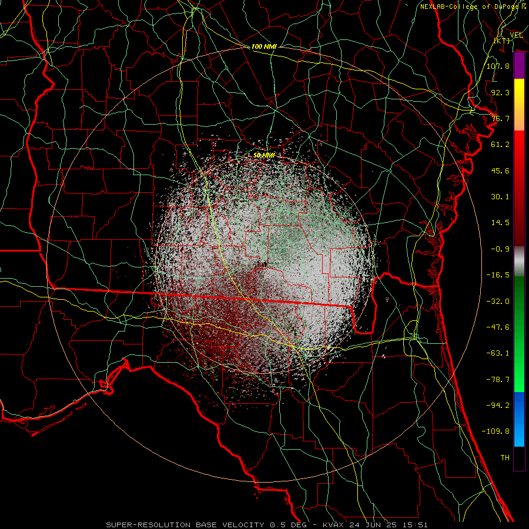
Task: Click the -63.1 scale value
Action: (498, 353)
